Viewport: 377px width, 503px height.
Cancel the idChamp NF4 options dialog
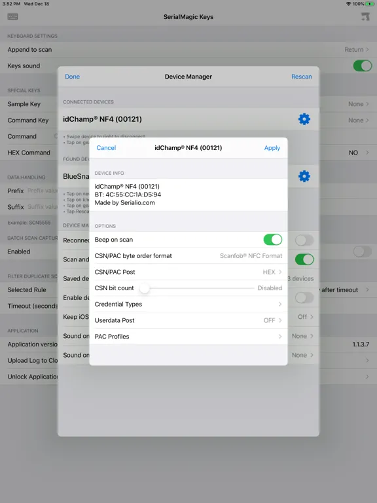click(x=106, y=148)
